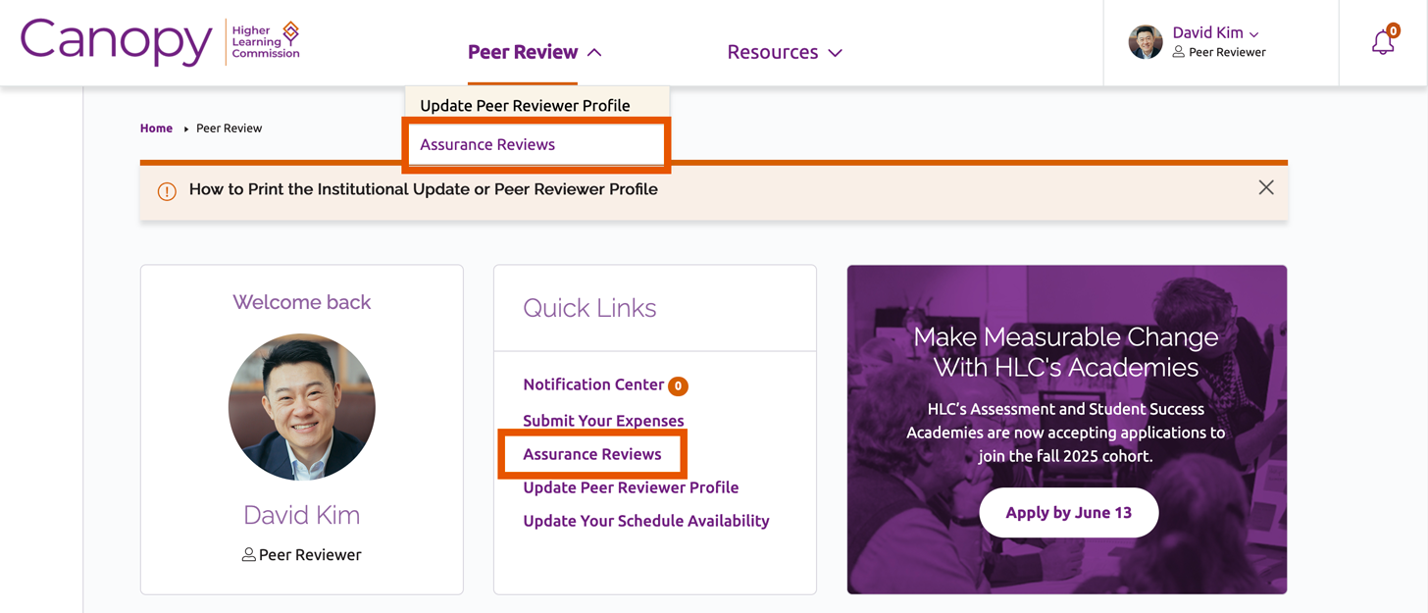Click the warning icon on the print notice banner
Screen dimensions: 1428x613
[x=166, y=188]
